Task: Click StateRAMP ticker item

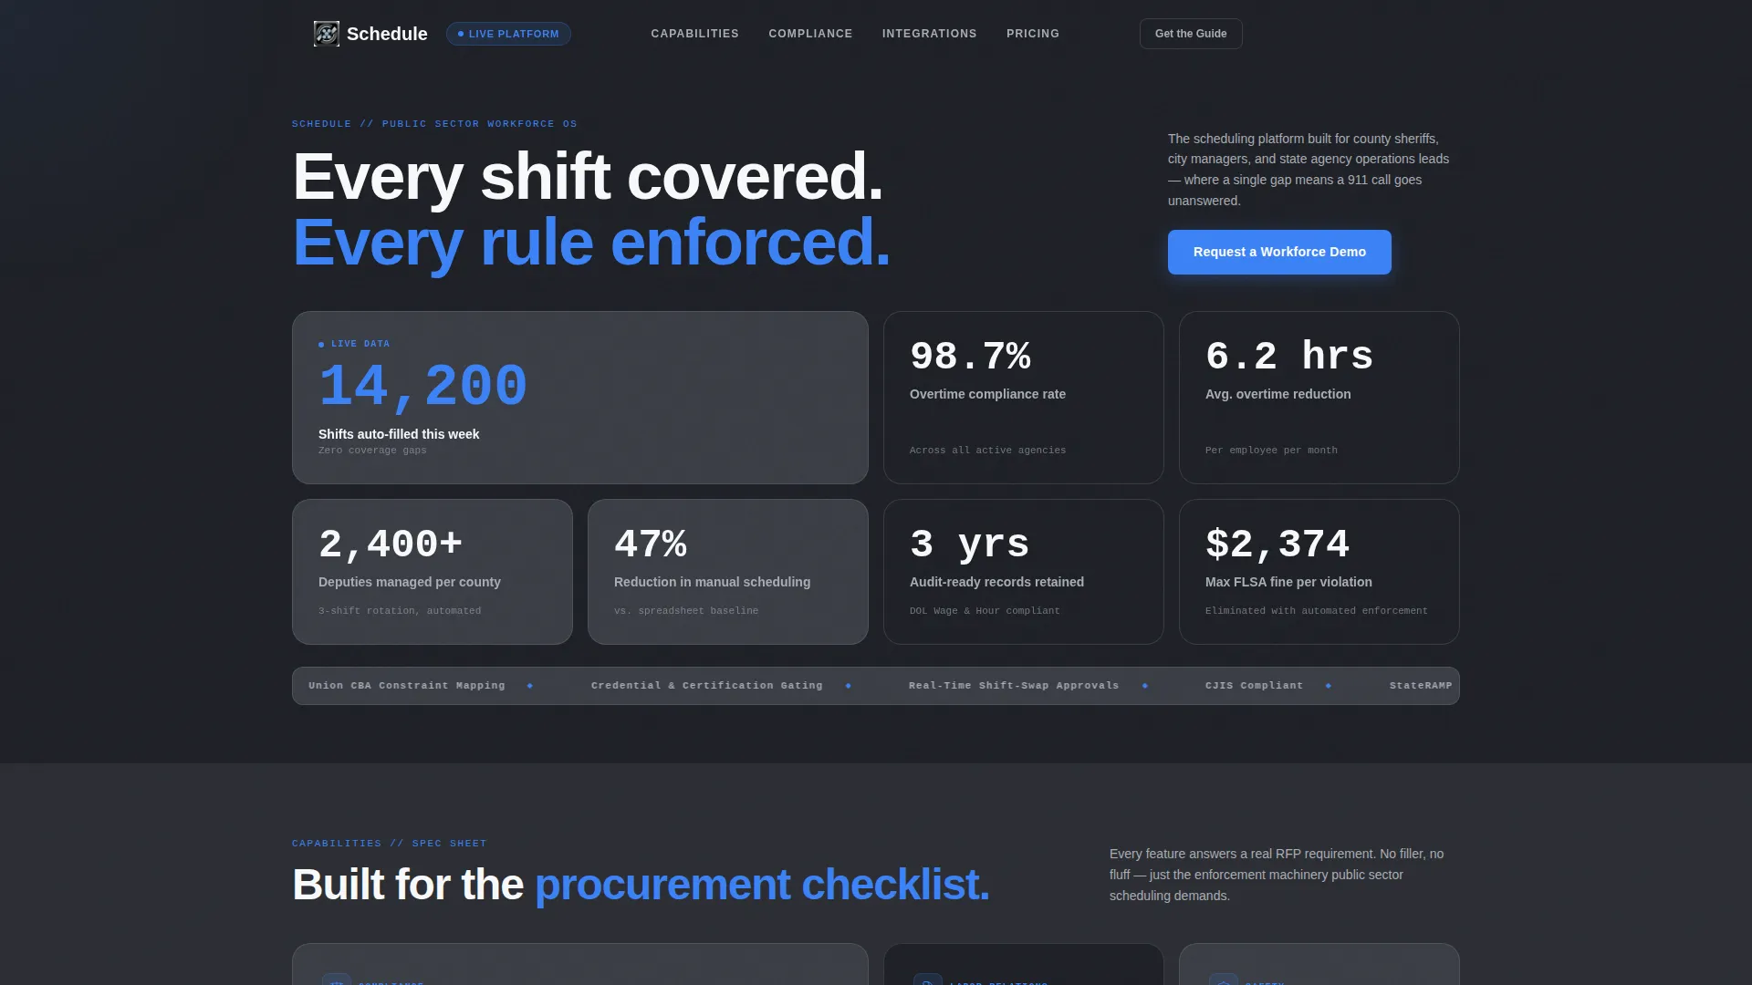Action: [1421, 686]
